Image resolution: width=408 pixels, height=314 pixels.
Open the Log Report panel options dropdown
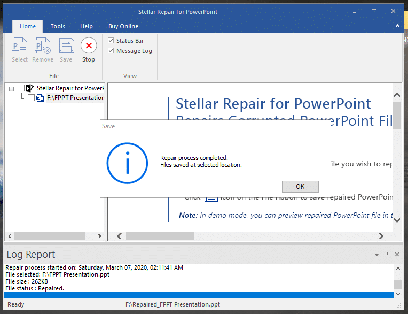[376, 255]
